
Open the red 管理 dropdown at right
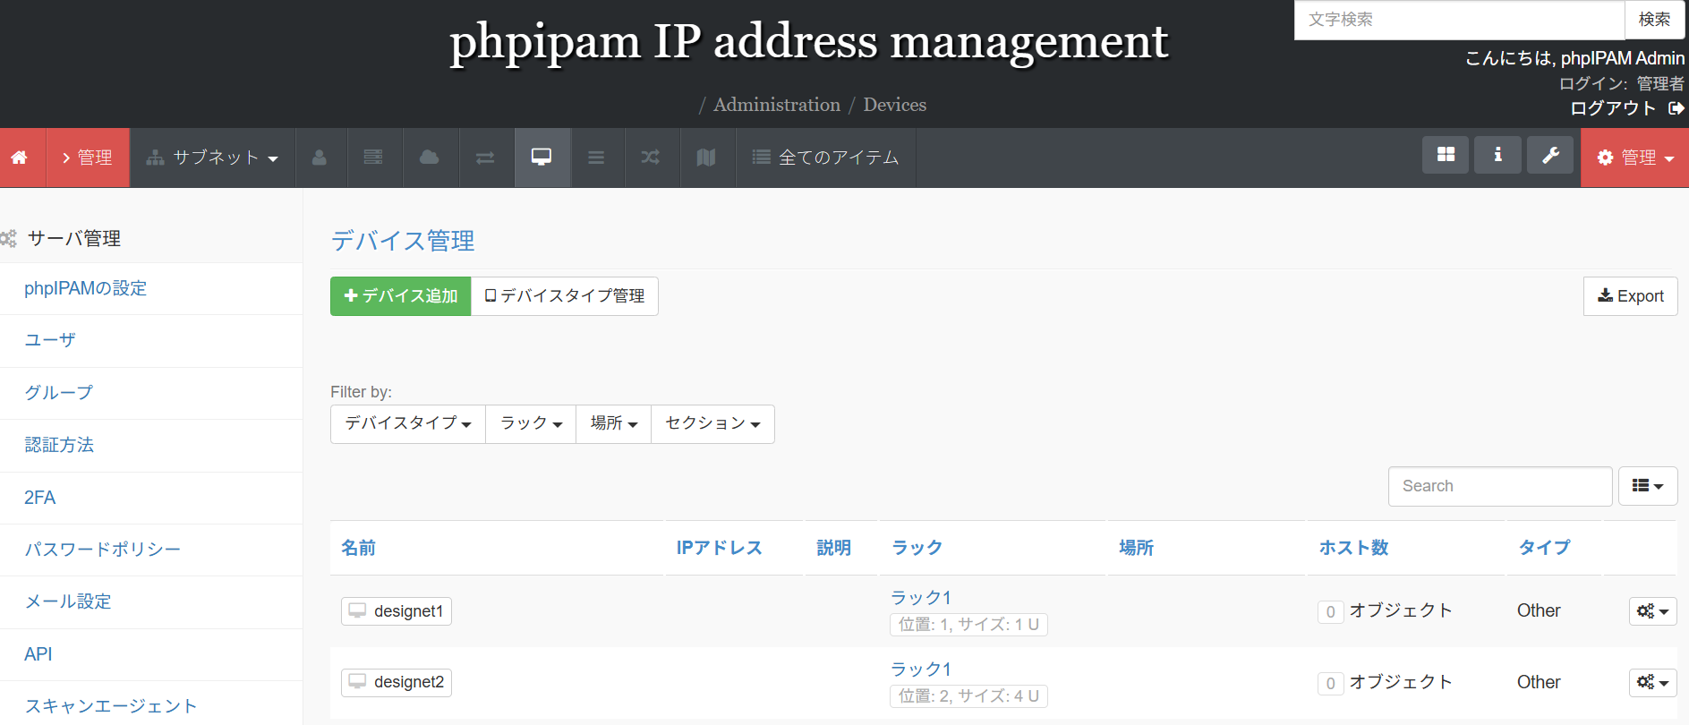[1635, 158]
